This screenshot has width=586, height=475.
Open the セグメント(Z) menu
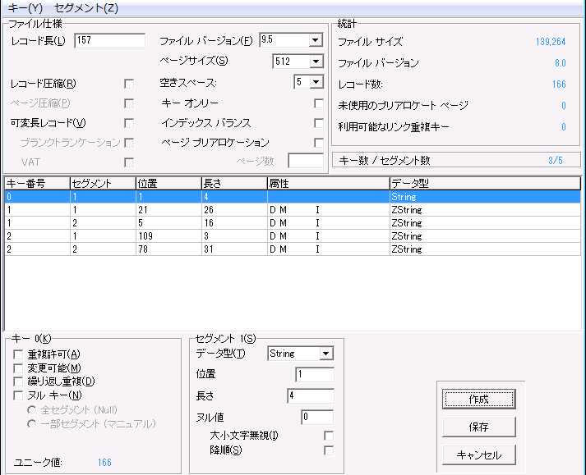point(85,8)
